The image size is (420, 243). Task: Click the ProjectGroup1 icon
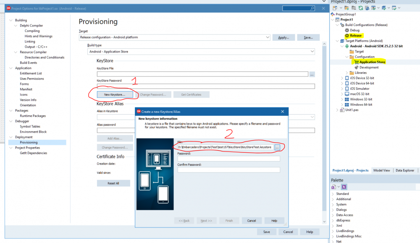pos(333,14)
